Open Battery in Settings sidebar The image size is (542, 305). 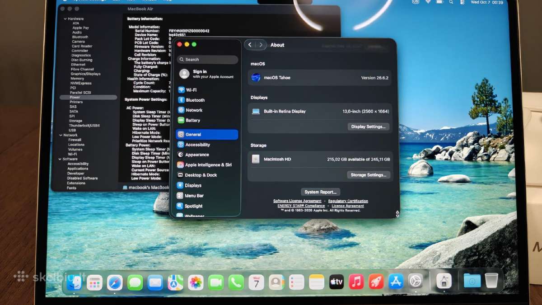pyautogui.click(x=207, y=120)
